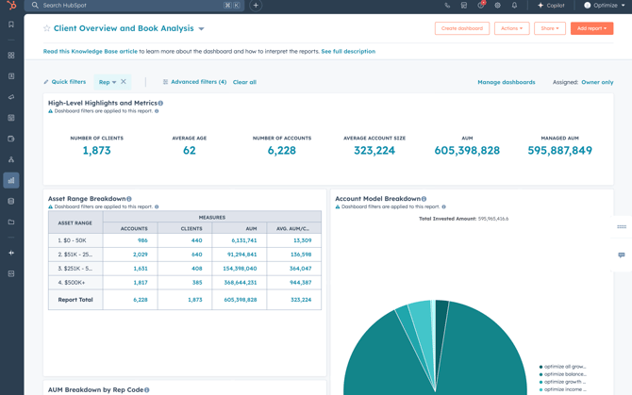Open the help icon with red badge
Image resolution: width=632 pixels, height=395 pixels.
(x=481, y=6)
